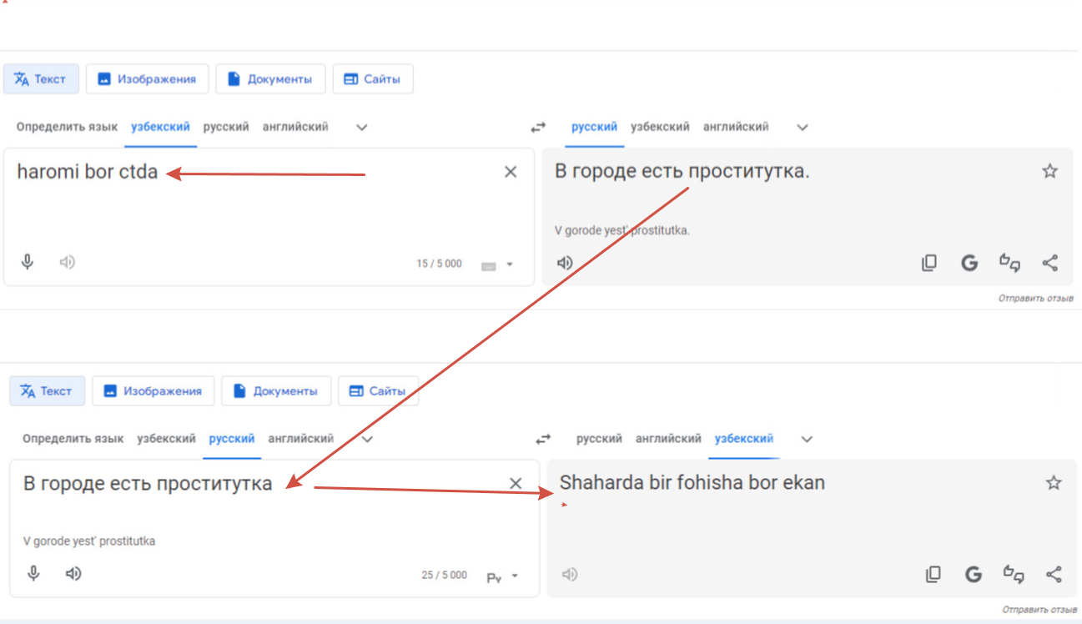1082x624 pixels.
Task: Copy the upper Russian translation
Action: click(x=929, y=263)
